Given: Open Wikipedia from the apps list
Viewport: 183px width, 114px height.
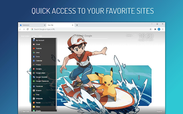Looking at the screenshot, I should 38,99.
